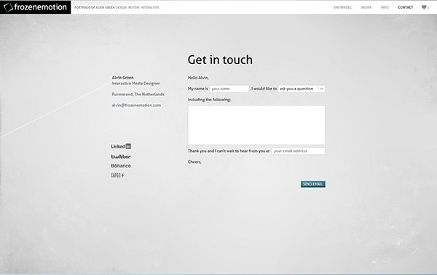437x275 pixels.
Task: Open the Showreel menu item
Action: [342, 7]
